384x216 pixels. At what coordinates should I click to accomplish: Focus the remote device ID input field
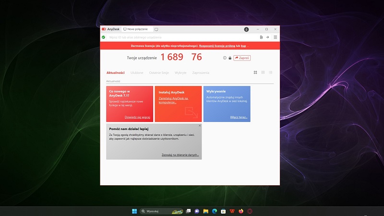tap(182, 37)
